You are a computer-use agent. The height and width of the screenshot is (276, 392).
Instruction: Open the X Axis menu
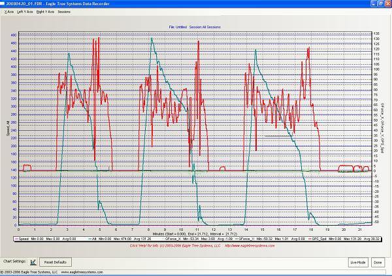[x=8, y=12]
